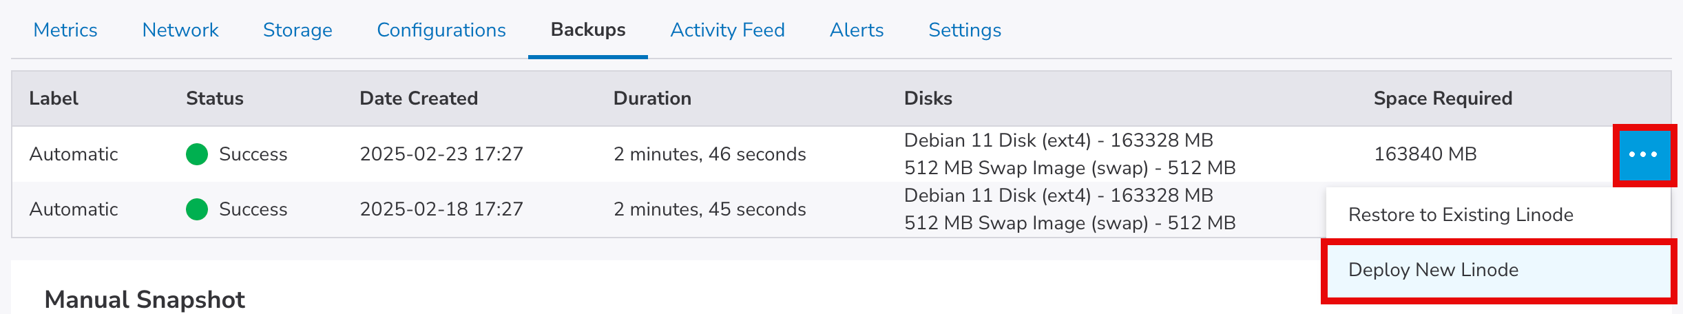1683x314 pixels.
Task: Click green Success icon for 2025-02-18 backup
Action: (x=197, y=209)
